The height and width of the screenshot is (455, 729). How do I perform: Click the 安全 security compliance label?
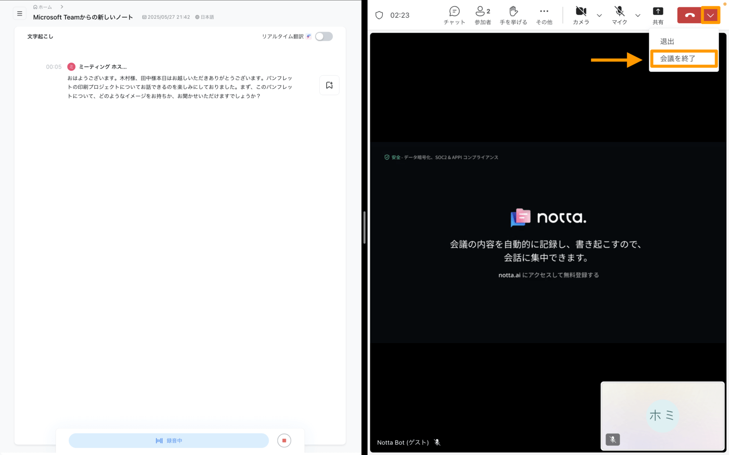(441, 157)
